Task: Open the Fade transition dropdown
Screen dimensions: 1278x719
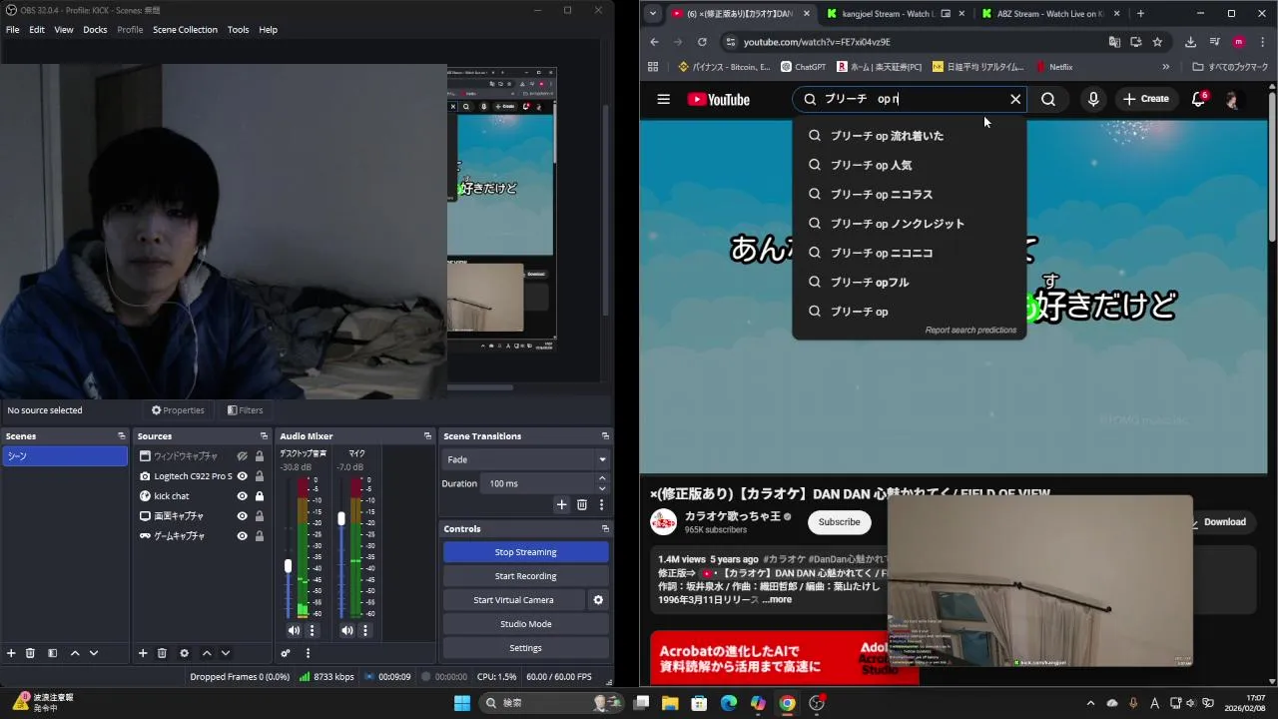Action: (525, 459)
